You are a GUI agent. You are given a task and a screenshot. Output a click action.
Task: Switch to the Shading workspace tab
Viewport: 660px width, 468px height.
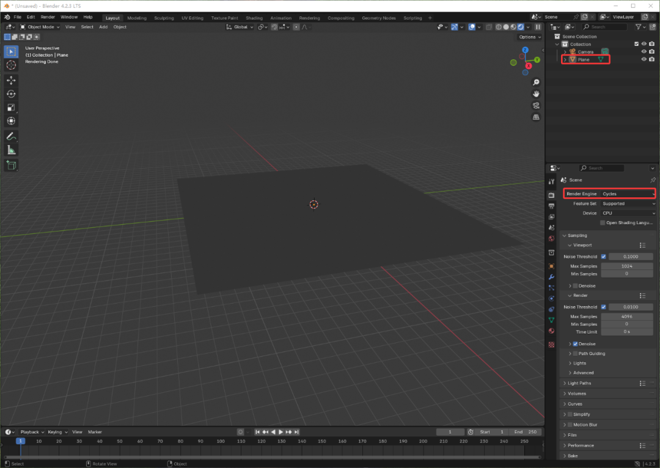[254, 18]
